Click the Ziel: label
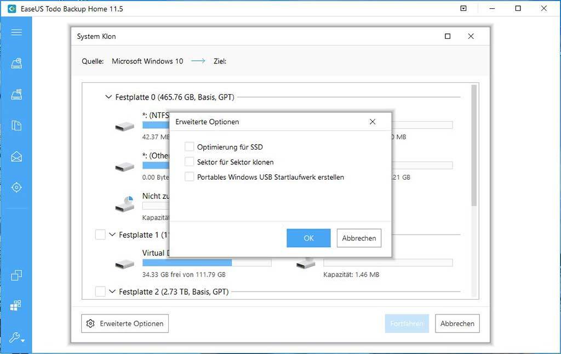Screen dimensions: 561x354 [x=220, y=61]
